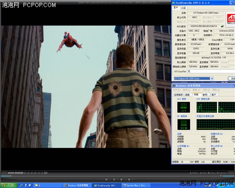Switch to the 应用程序 tab in Task Manager
This screenshot has height=188, width=235.
[179, 94]
